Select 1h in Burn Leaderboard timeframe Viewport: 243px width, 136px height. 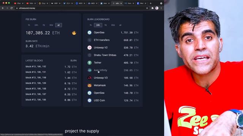91,25
